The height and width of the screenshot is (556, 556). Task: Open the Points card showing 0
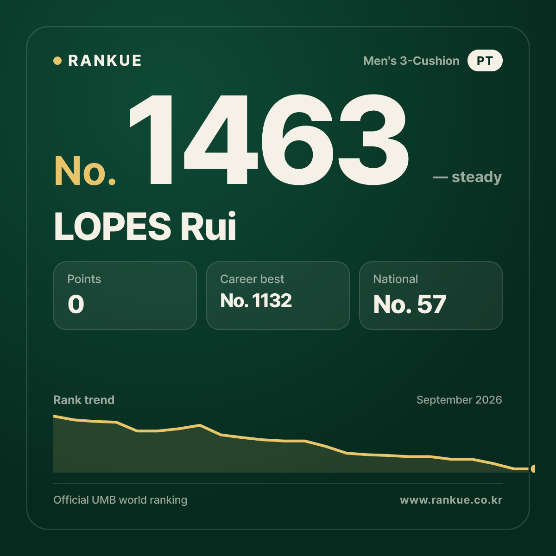125,296
